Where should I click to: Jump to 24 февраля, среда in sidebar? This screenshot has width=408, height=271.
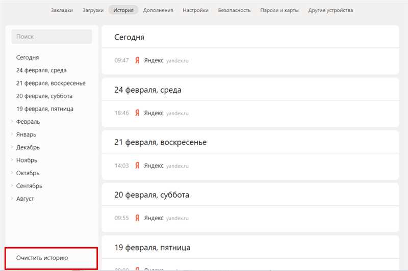pyautogui.click(x=41, y=70)
